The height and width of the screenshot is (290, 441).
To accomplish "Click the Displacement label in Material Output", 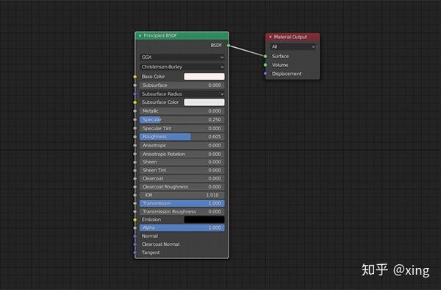I will pyautogui.click(x=287, y=74).
